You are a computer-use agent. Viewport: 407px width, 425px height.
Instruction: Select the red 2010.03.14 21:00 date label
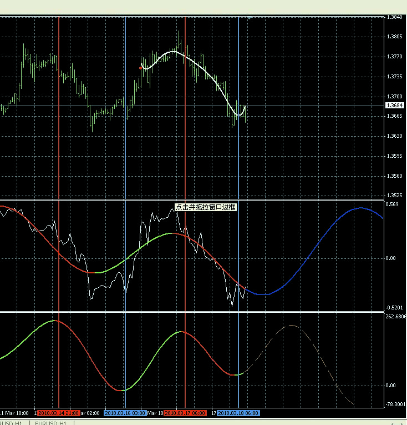[59, 413]
